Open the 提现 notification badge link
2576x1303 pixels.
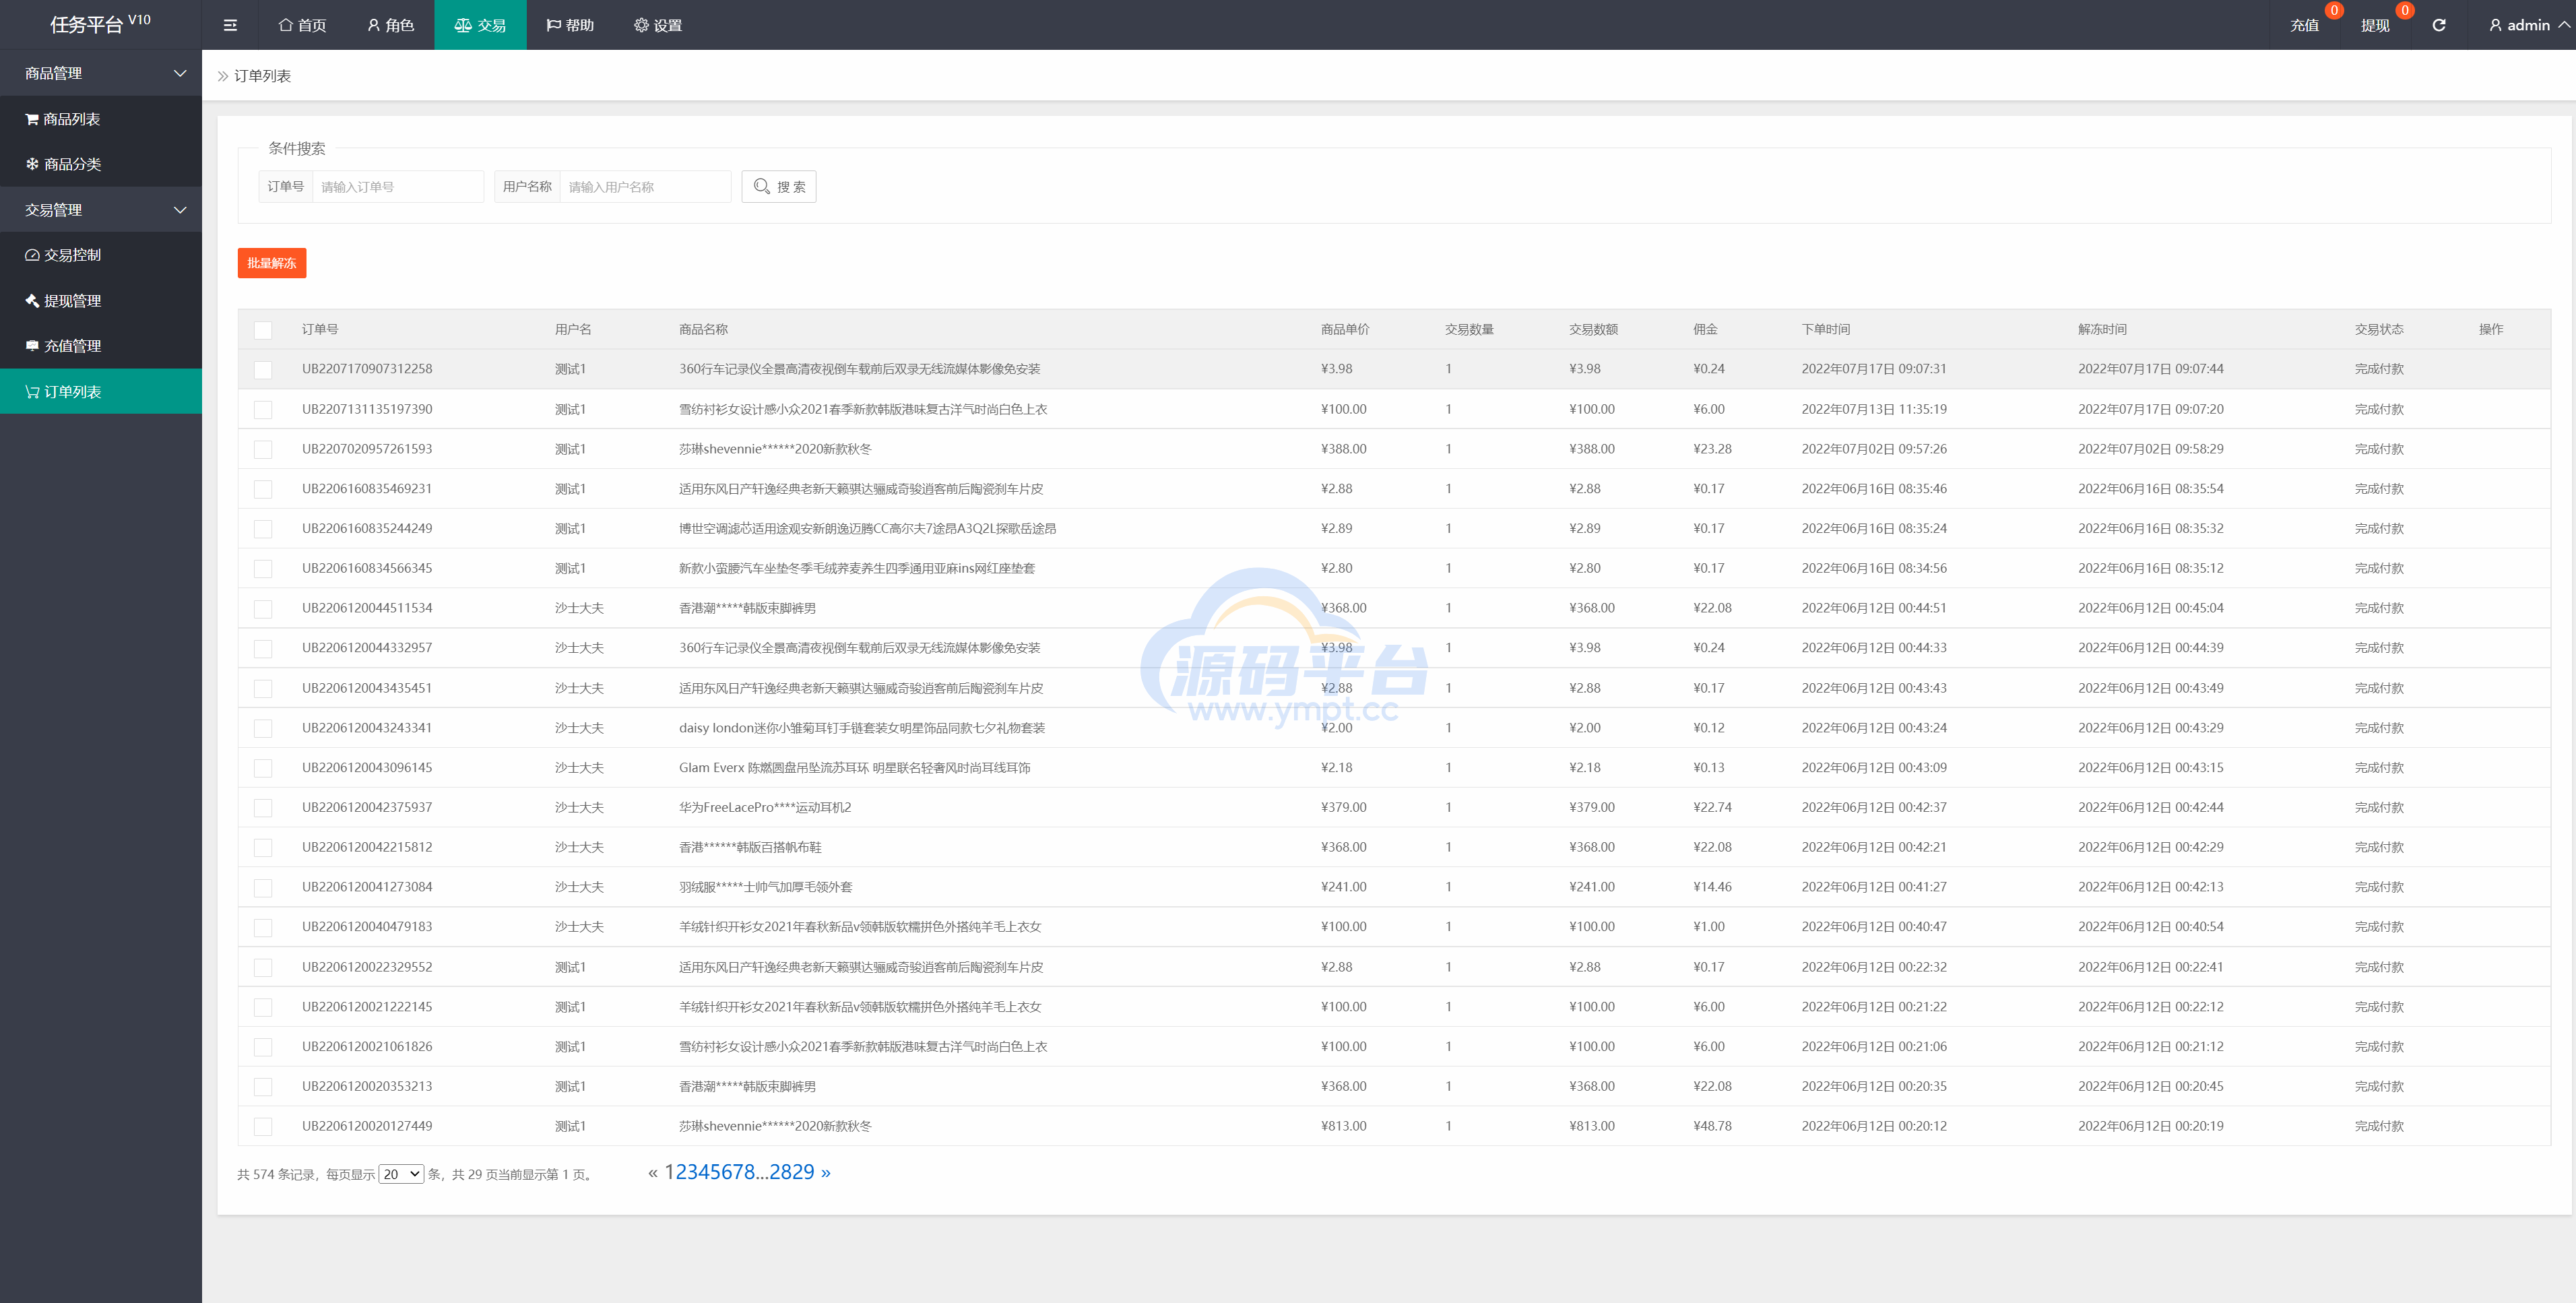pyautogui.click(x=2375, y=25)
